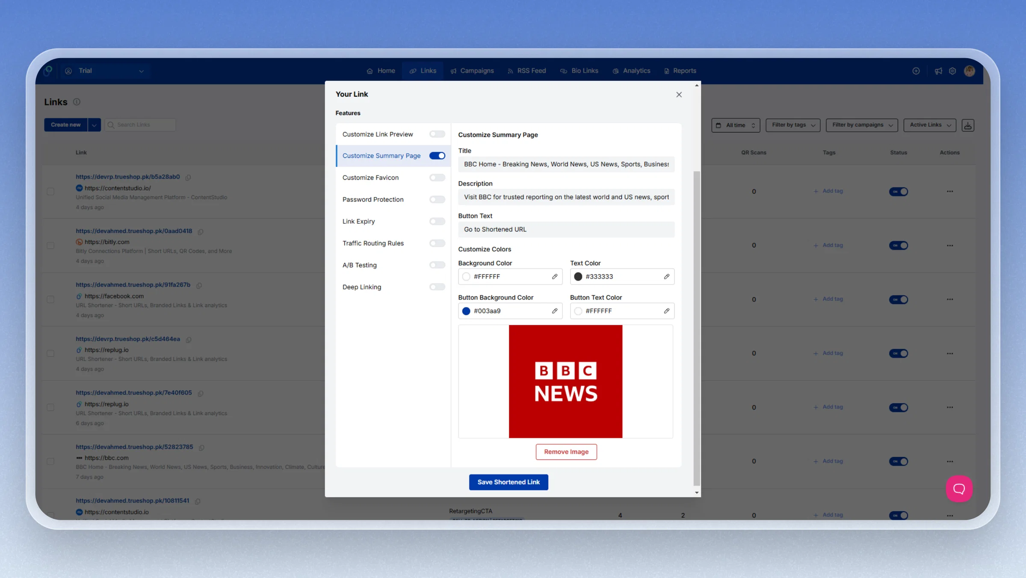The width and height of the screenshot is (1026, 578).
Task: Open the settings gear in the top bar
Action: coord(952,71)
